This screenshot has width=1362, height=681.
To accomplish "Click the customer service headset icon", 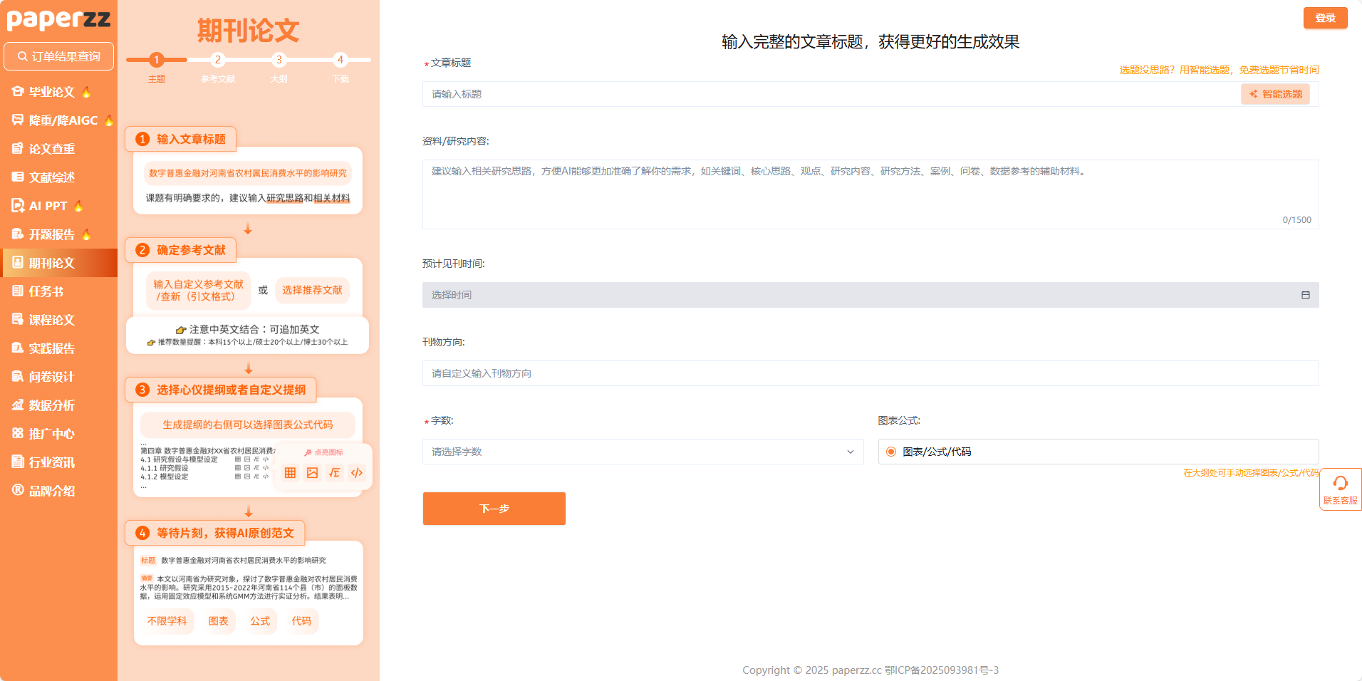I will 1340,484.
